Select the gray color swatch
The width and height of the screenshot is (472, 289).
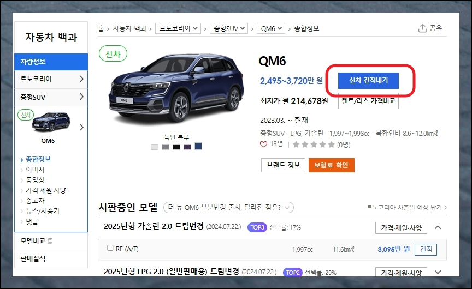click(x=166, y=147)
